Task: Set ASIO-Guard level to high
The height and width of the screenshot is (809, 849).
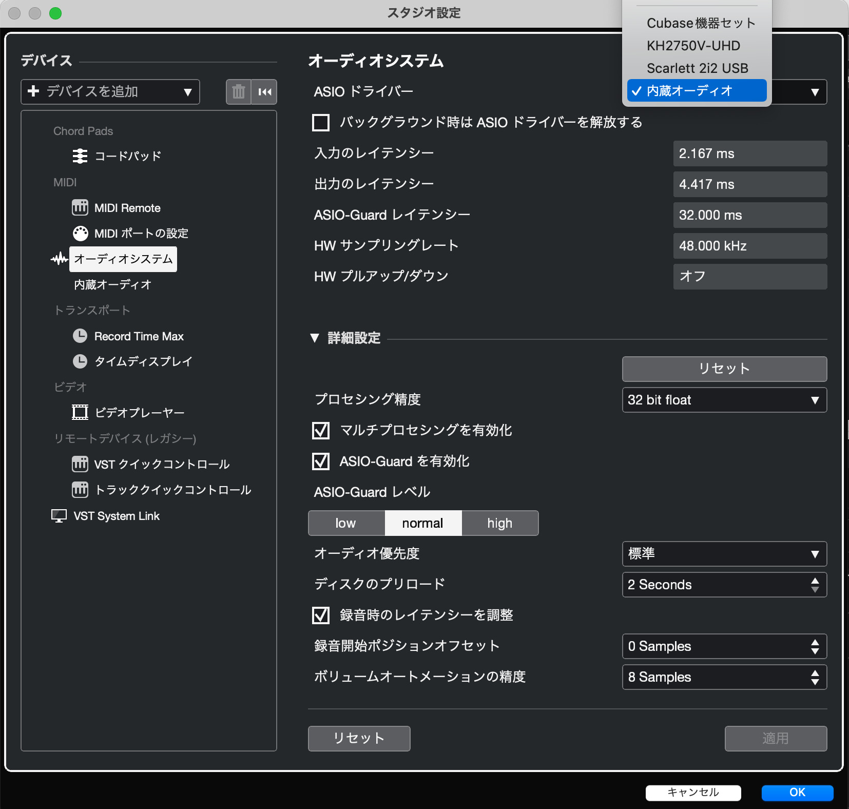Action: 499,523
